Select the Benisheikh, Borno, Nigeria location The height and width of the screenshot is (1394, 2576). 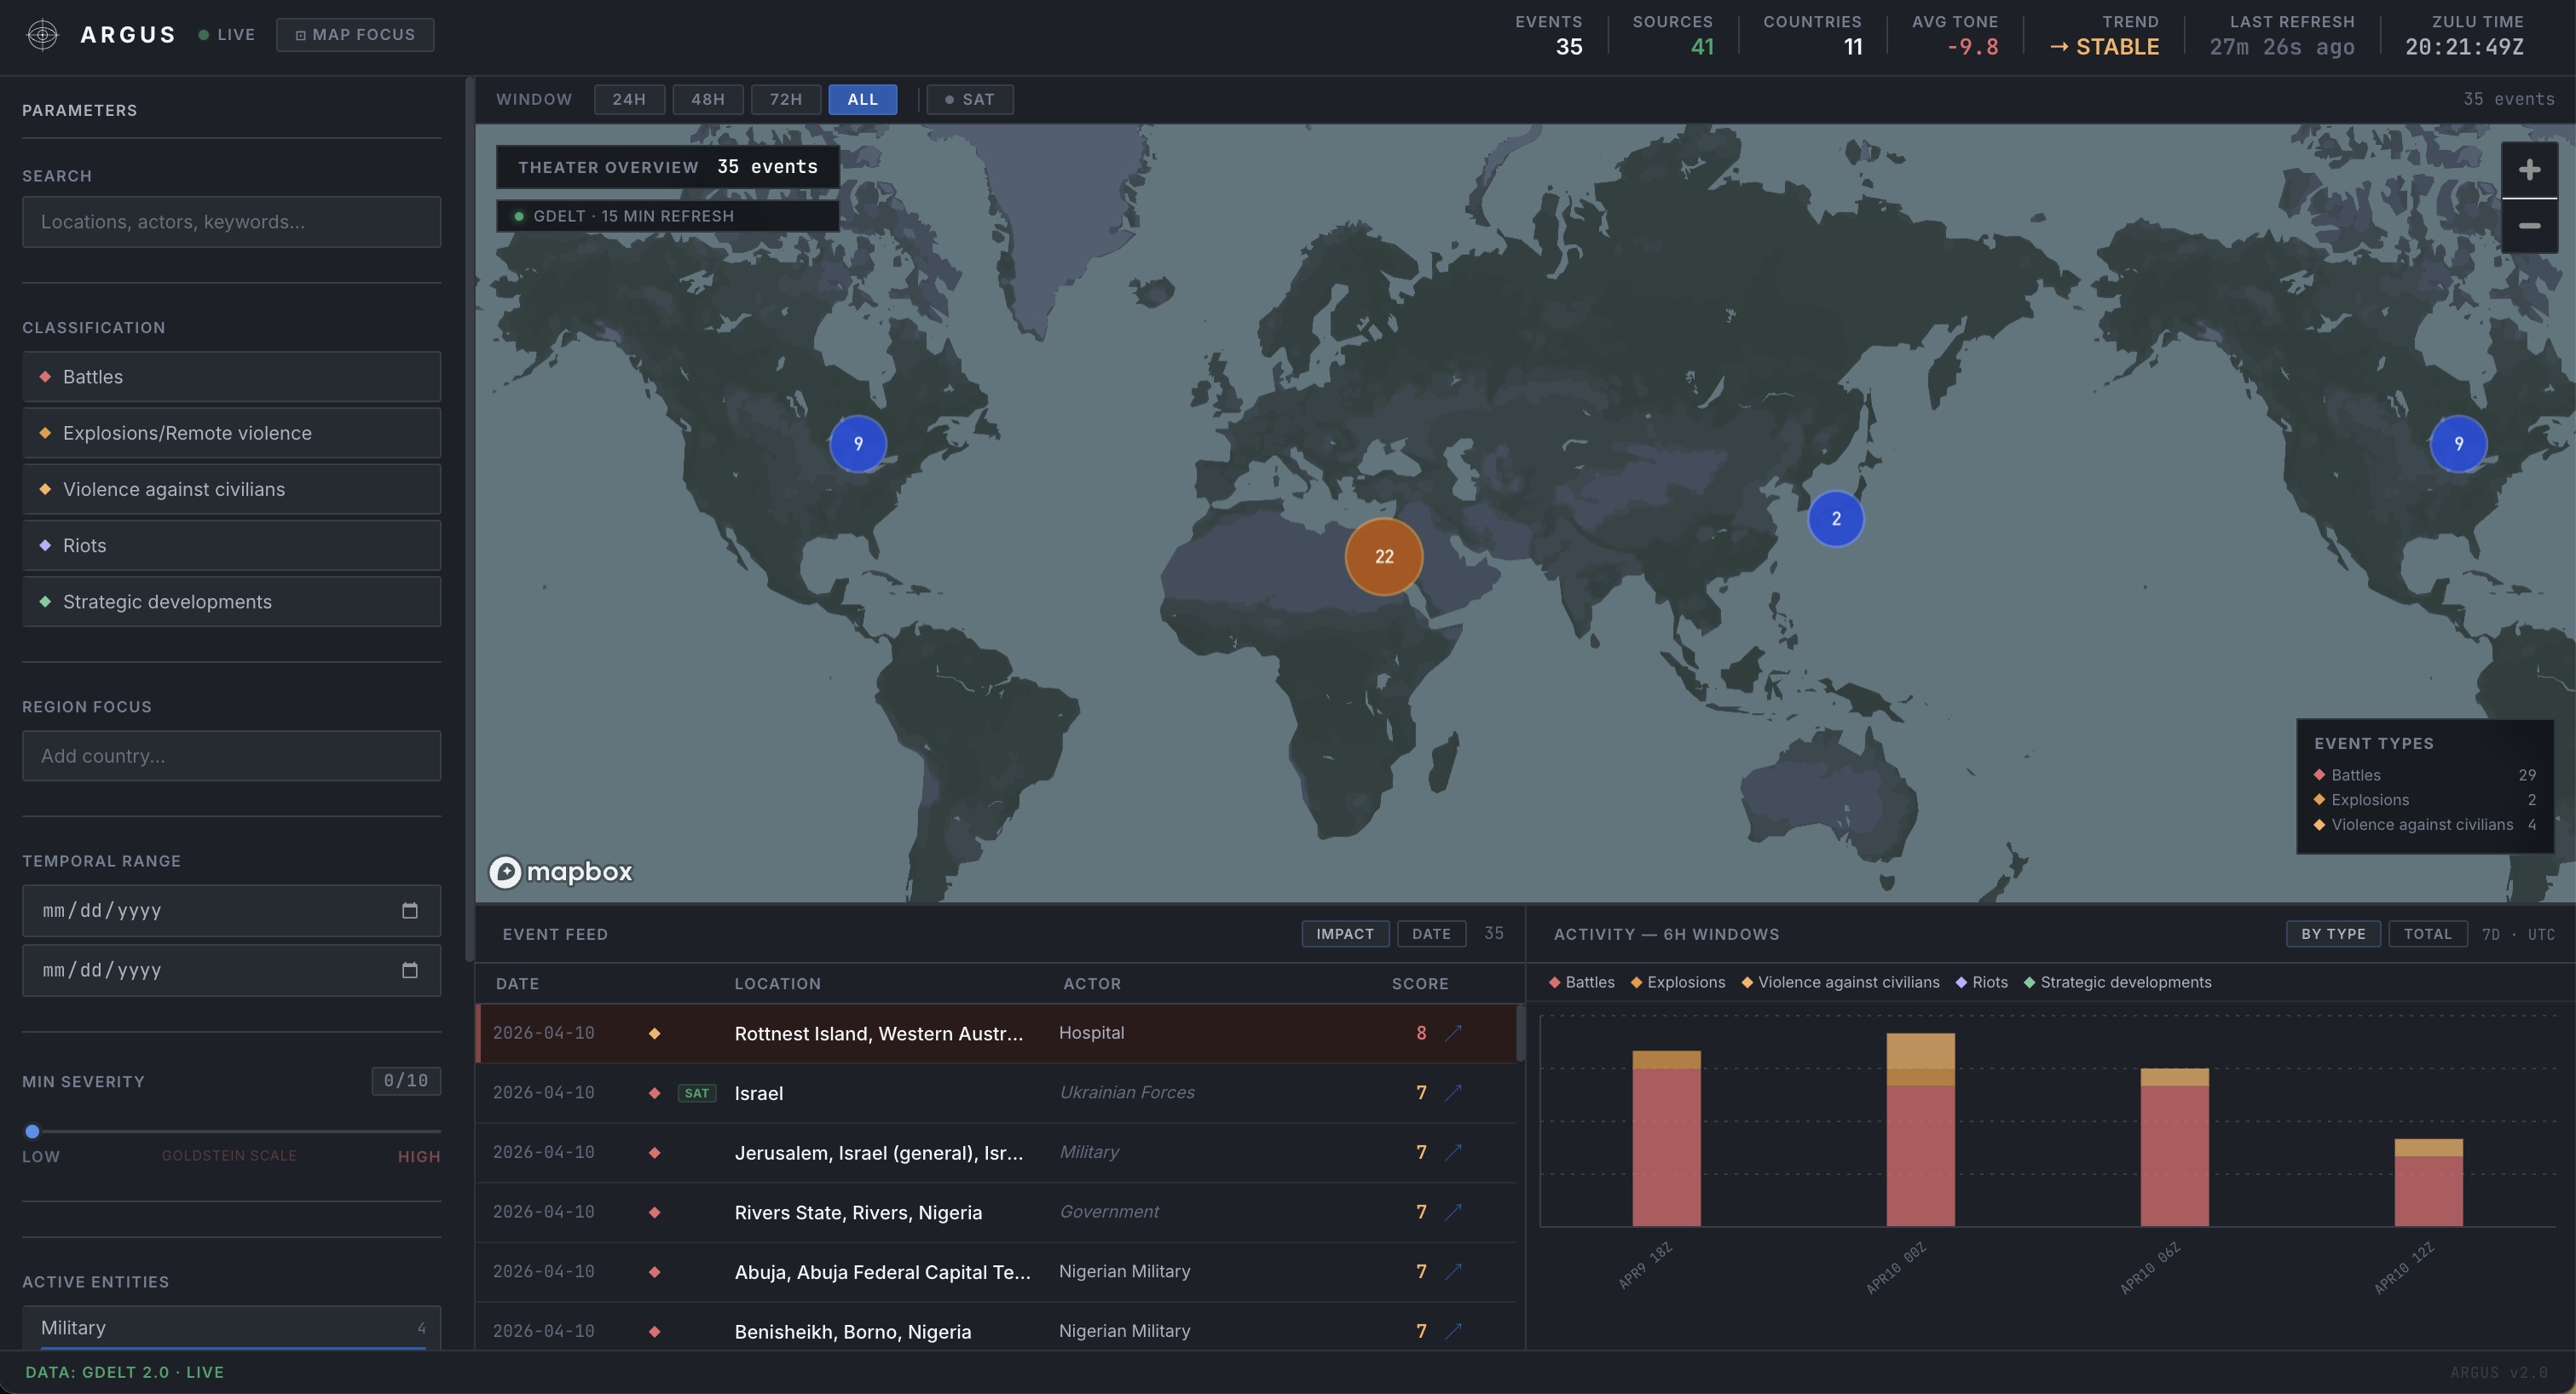[x=853, y=1332]
